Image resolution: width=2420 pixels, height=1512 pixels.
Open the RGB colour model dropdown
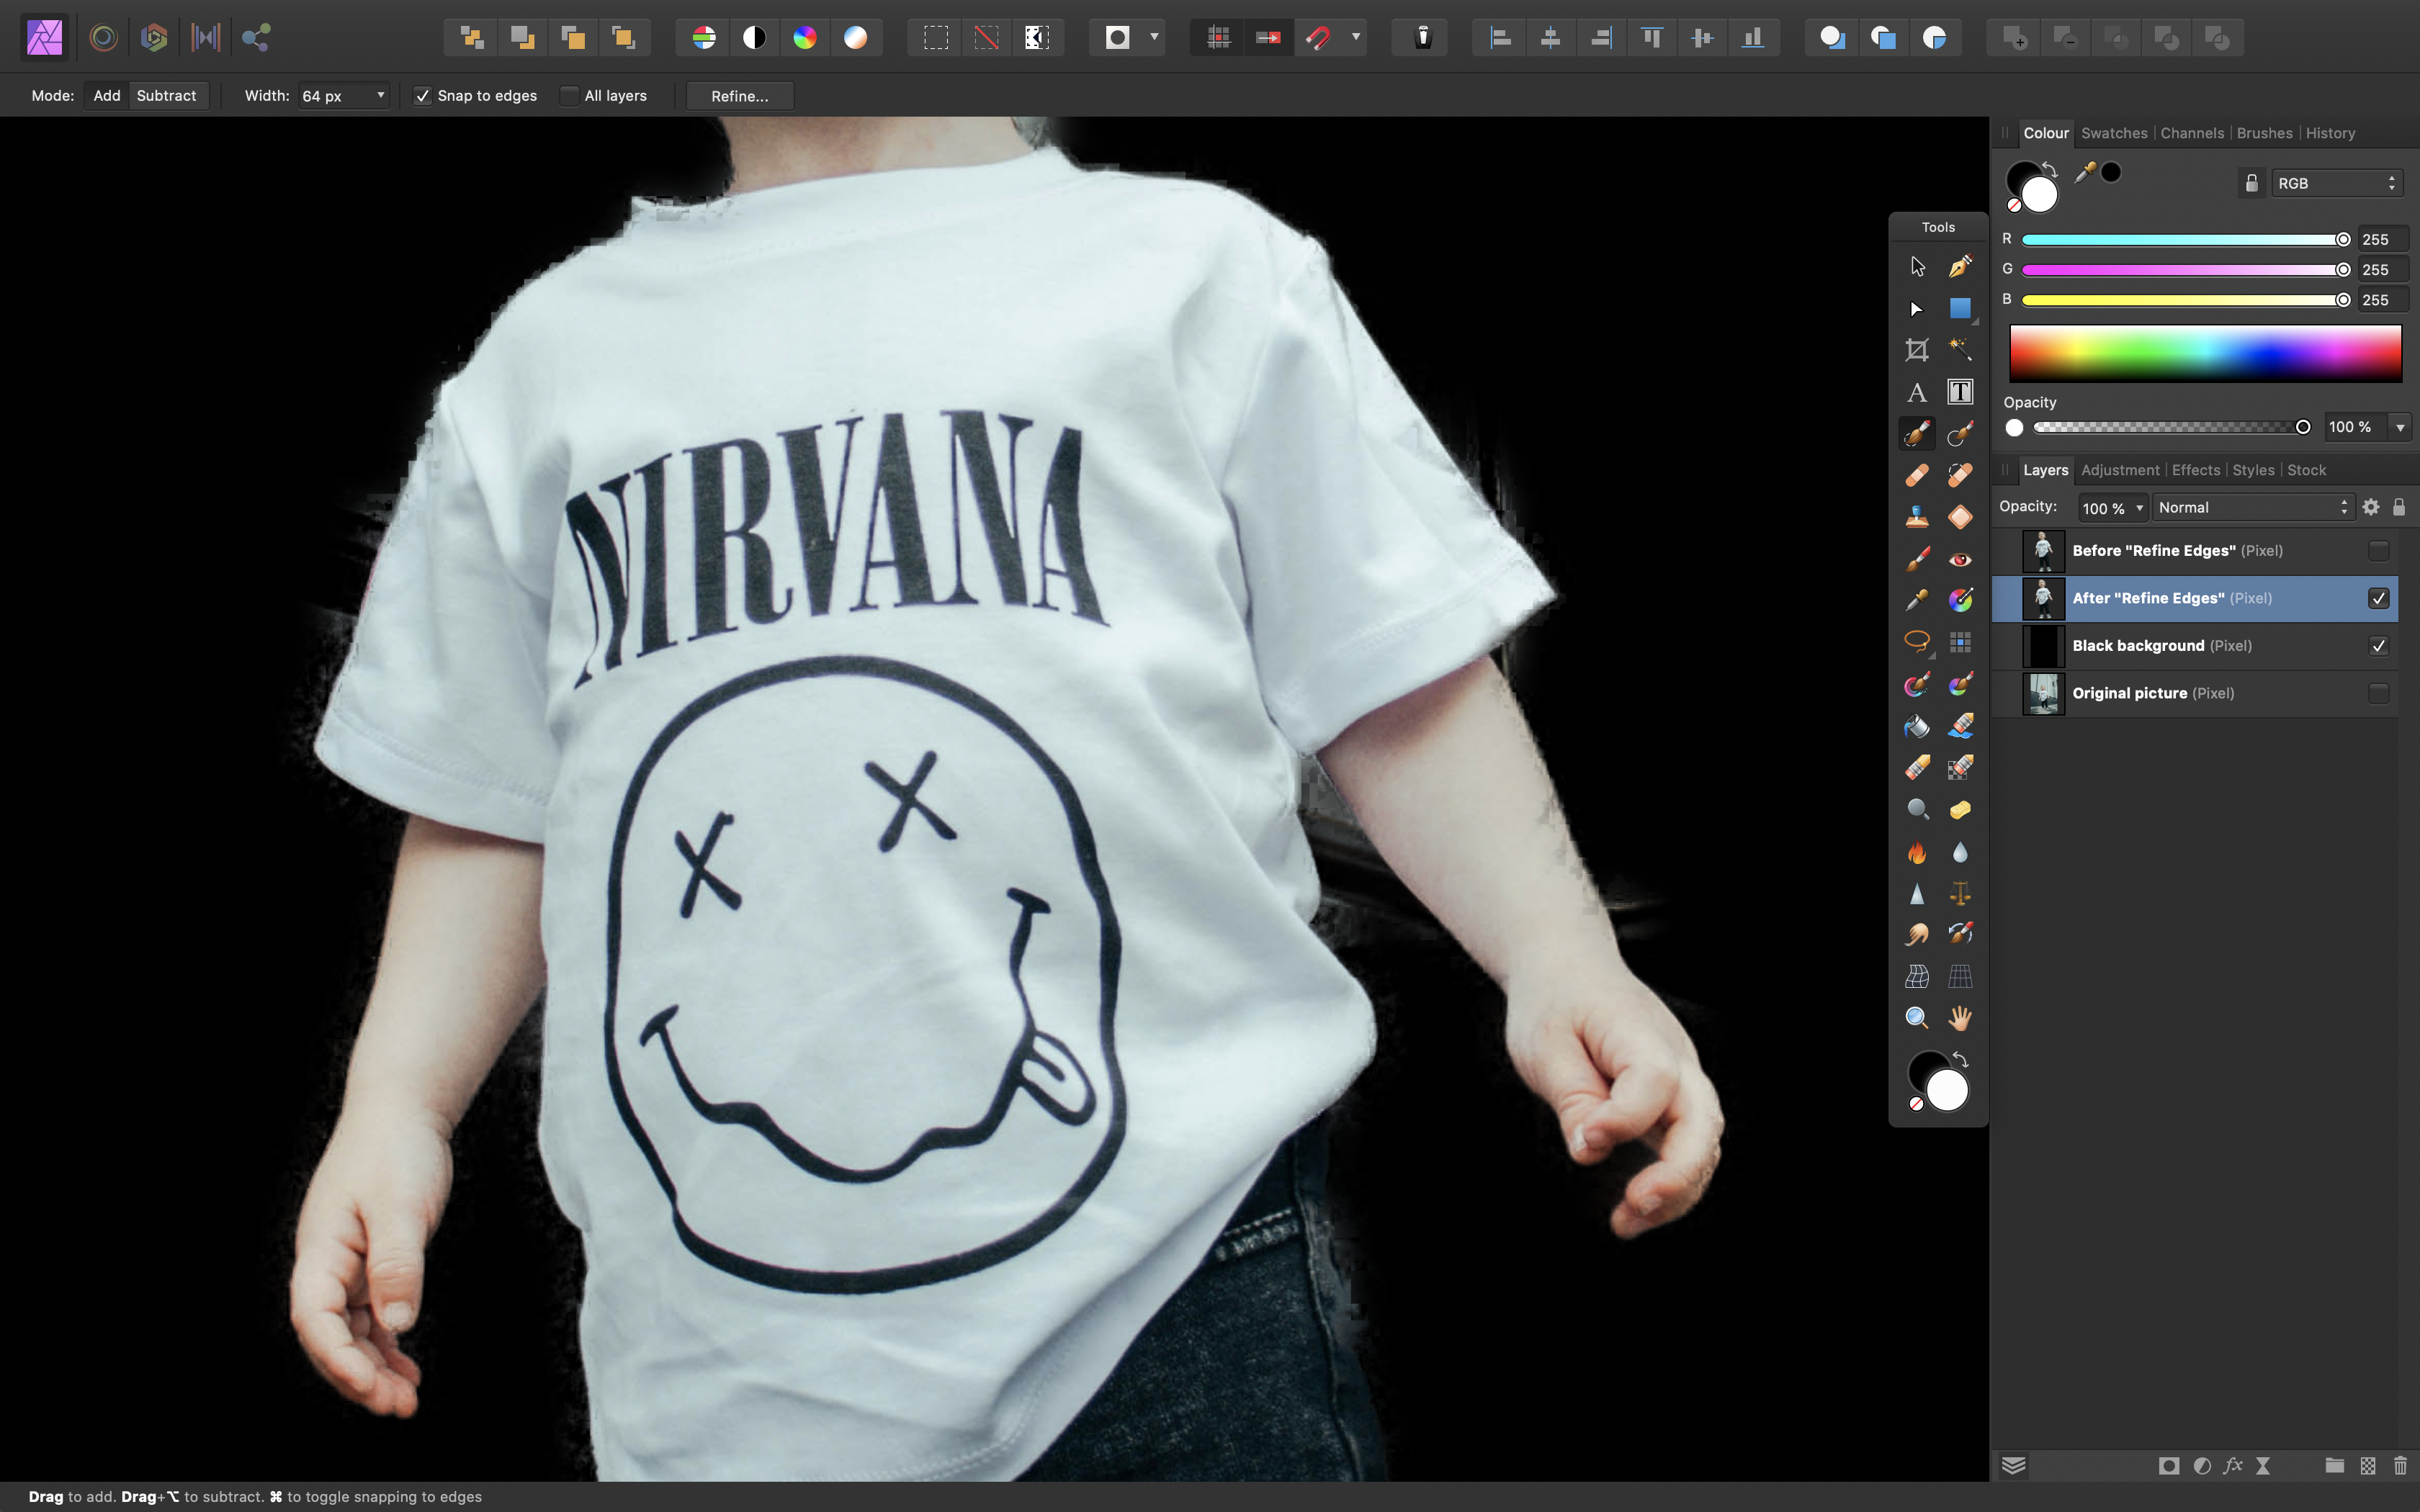click(2336, 183)
